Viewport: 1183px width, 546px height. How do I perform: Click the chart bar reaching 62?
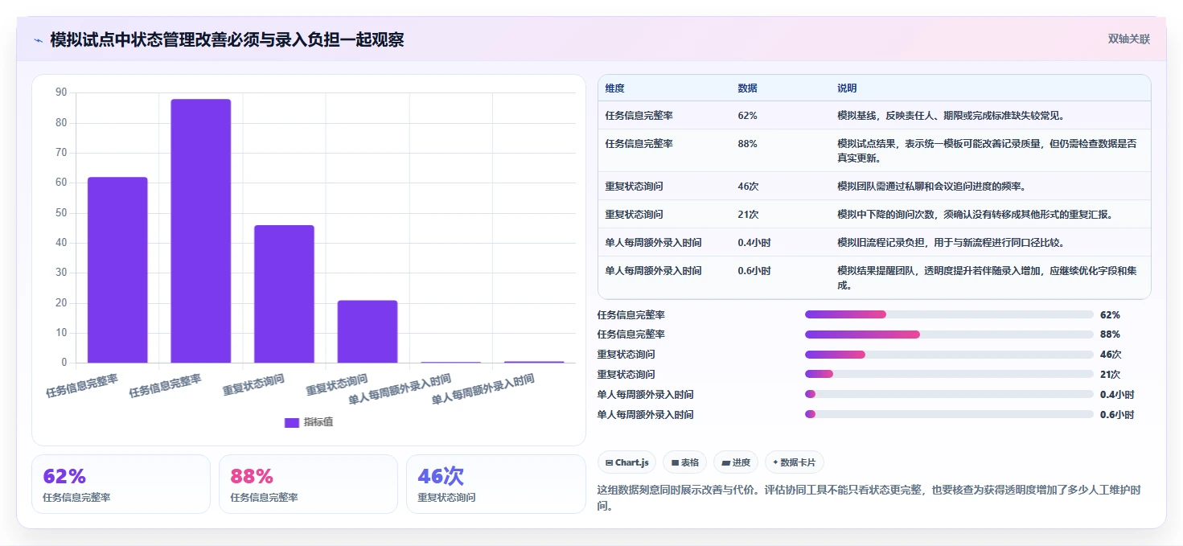point(117,270)
